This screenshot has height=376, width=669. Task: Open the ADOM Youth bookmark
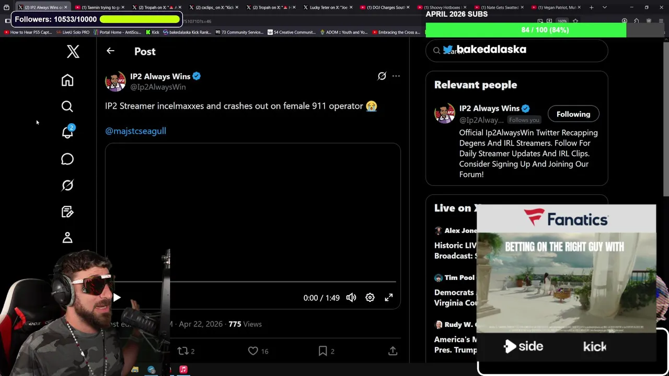pos(343,32)
